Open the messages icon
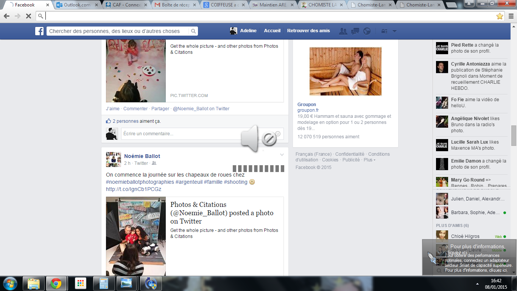Viewport: 517px width, 291px height. pyautogui.click(x=355, y=31)
